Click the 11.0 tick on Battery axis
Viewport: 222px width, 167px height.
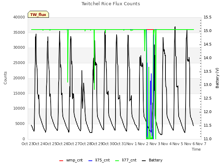207,139
